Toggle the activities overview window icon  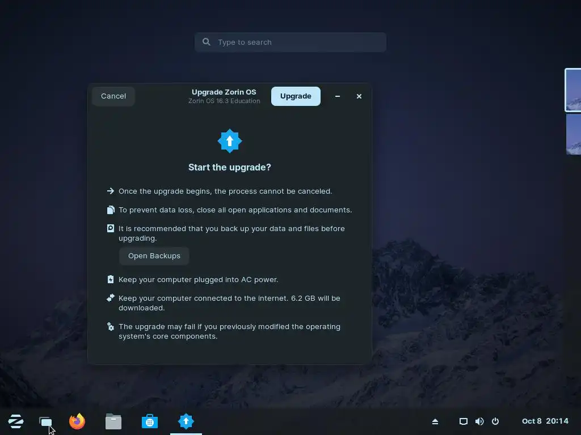coord(45,421)
